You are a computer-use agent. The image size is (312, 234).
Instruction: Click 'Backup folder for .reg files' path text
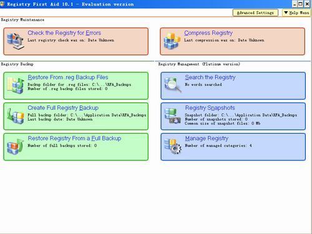(x=79, y=85)
